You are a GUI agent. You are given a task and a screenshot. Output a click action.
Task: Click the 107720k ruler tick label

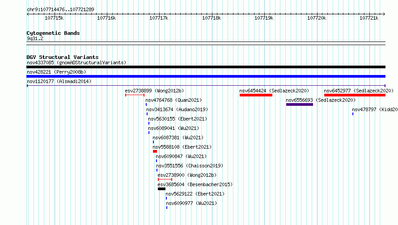(317, 18)
